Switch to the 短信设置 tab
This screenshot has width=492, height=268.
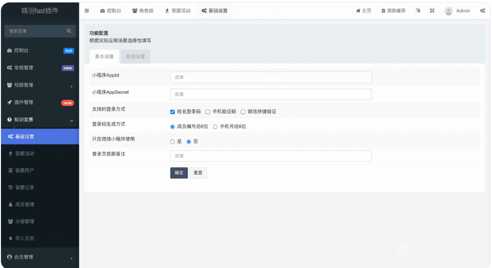point(135,57)
